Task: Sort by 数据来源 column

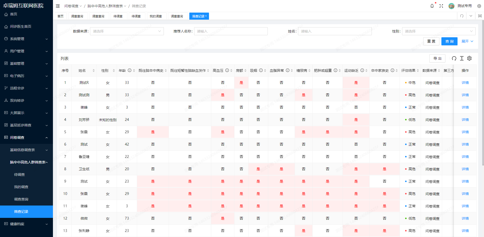Action: [439, 71]
